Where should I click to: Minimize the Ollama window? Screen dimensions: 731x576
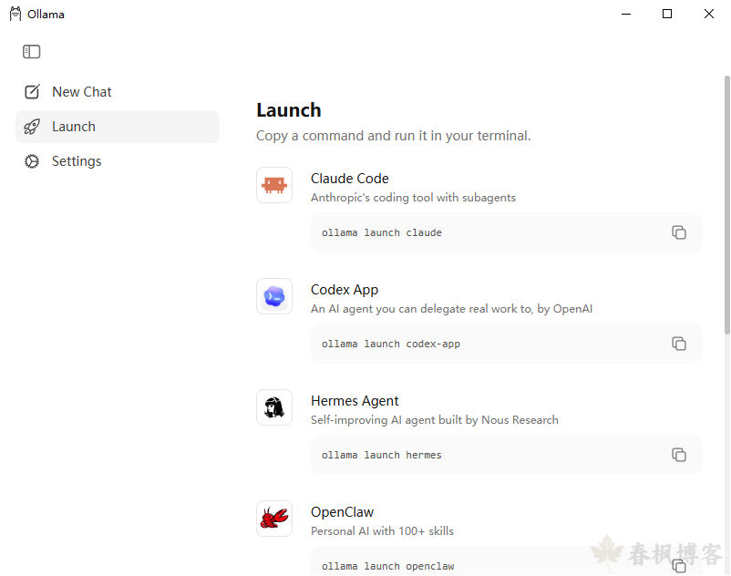(x=626, y=14)
